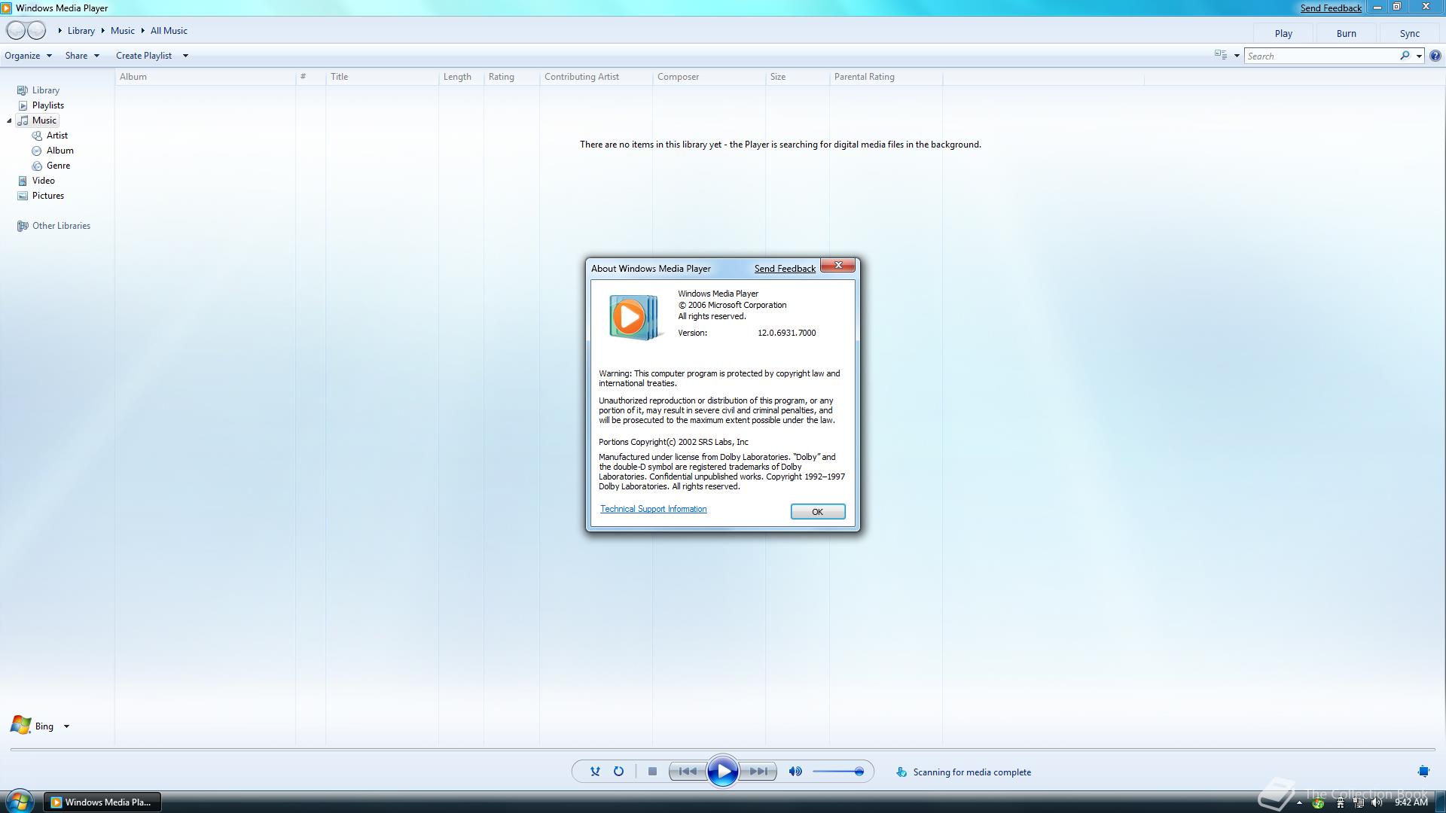
Task: Click the View options icon
Action: (1221, 55)
